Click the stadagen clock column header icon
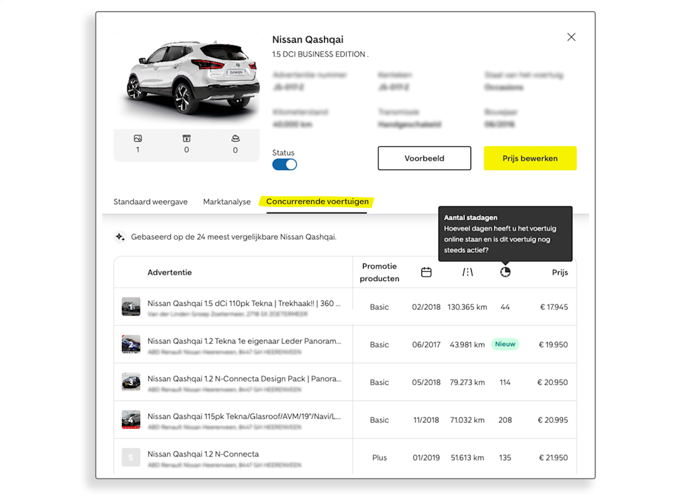 click(505, 272)
